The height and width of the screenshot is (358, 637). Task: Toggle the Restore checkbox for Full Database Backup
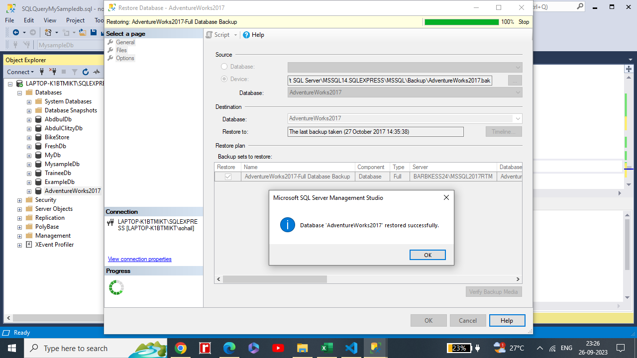[x=228, y=177]
